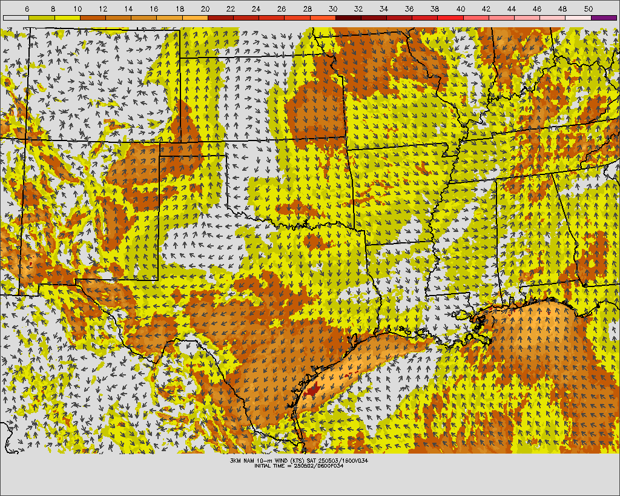This screenshot has height=496, width=620.
Task: Click the legend label "14"
Action: point(128,8)
